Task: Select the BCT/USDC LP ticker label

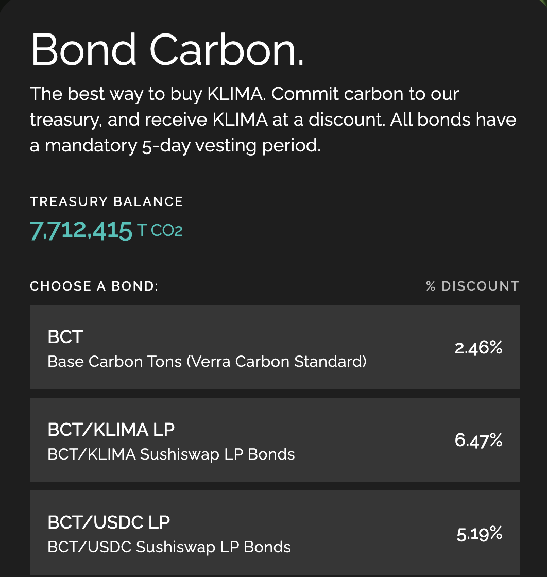Action: [x=109, y=522]
